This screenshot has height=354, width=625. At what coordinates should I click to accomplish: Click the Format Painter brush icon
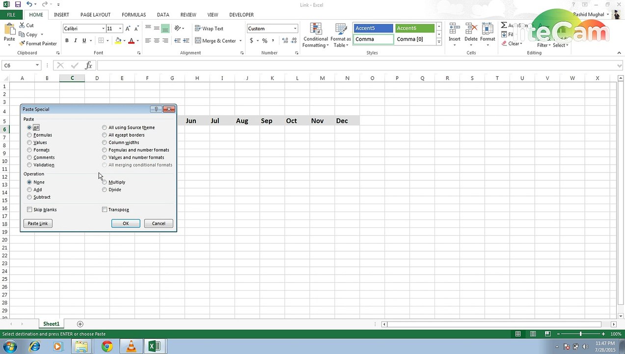coord(22,43)
